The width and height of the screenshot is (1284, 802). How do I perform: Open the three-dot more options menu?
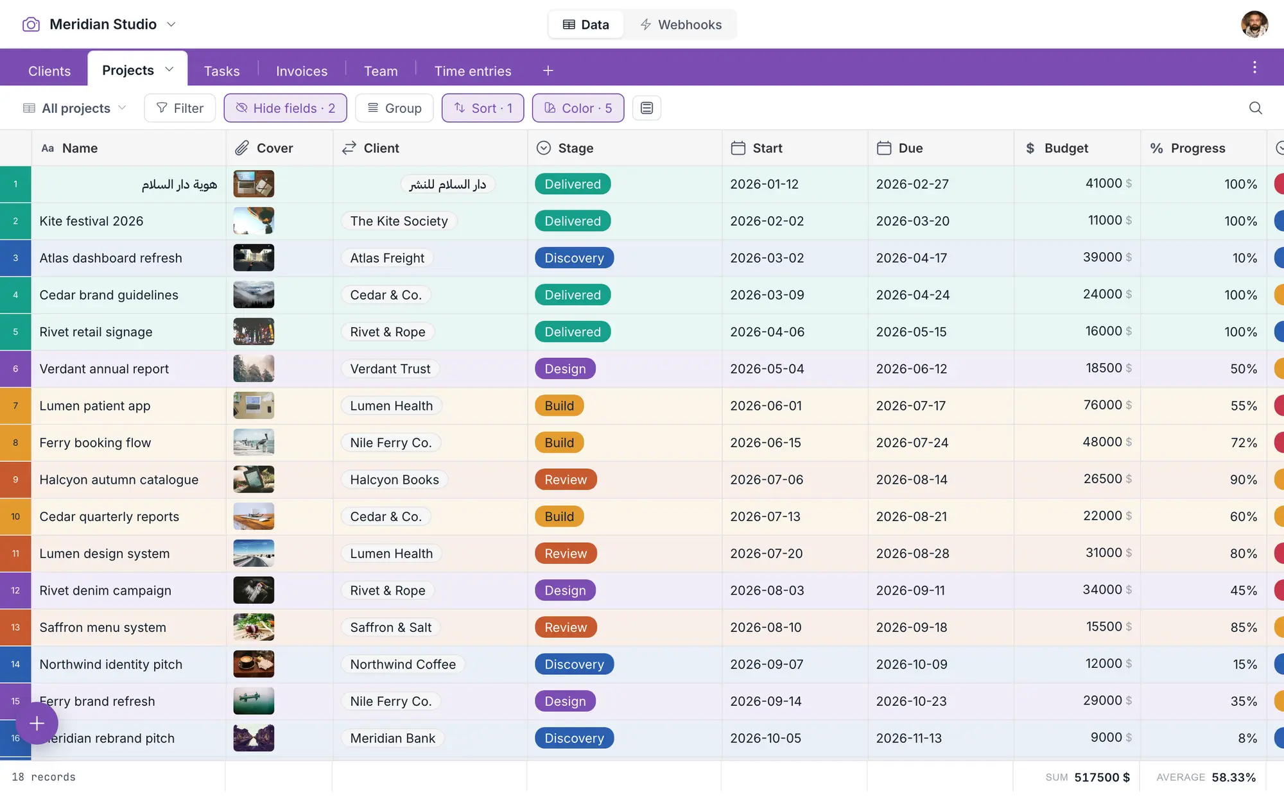[1254, 67]
